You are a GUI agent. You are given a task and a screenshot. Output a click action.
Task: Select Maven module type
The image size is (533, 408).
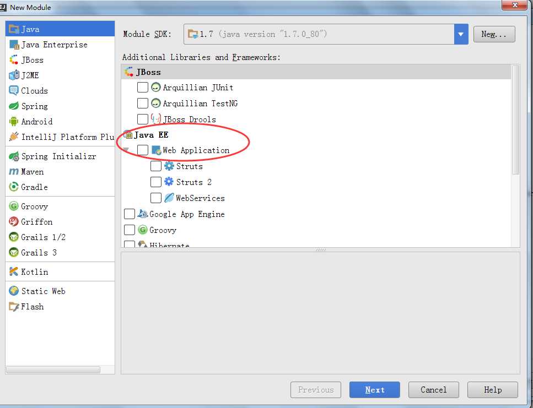pyautogui.click(x=60, y=172)
